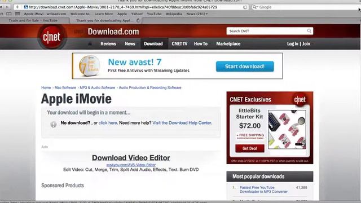Click the Download.com site title
Screen dimensions: 361x203
[x=113, y=32]
